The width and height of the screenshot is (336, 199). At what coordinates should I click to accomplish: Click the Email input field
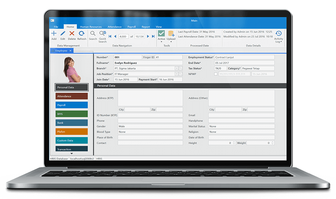[x=241, y=115]
